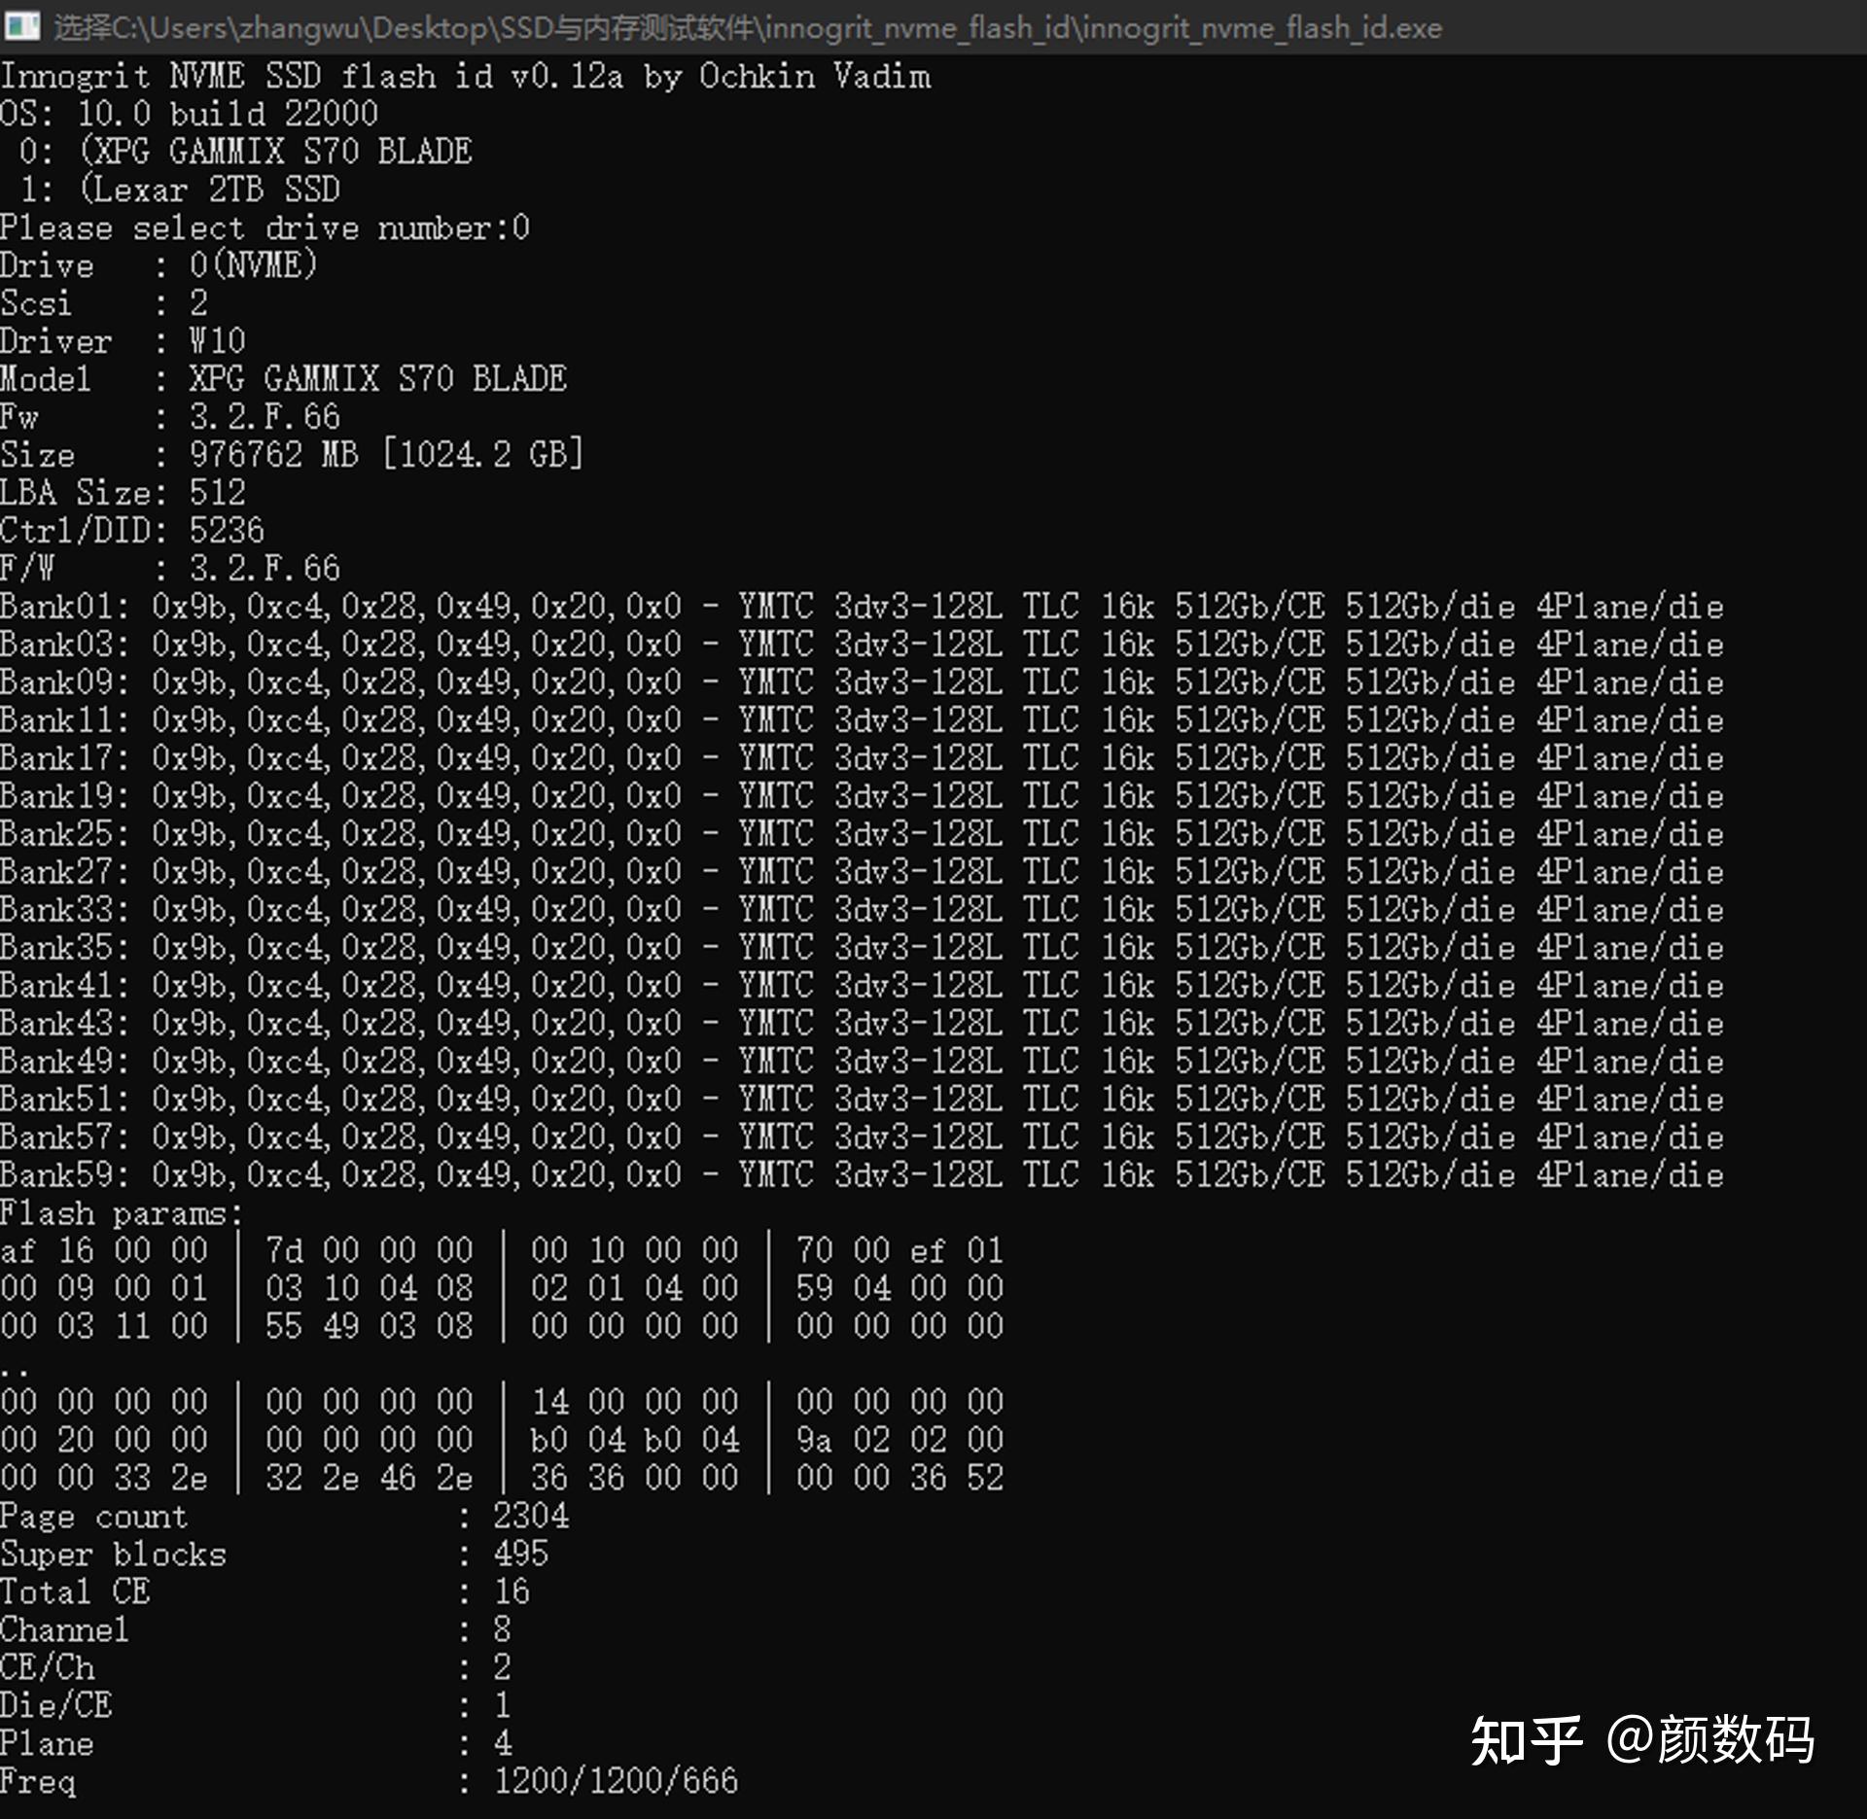Click the 'Model : XPG GAMMIX S70 BLADE' line
The width and height of the screenshot is (1867, 1819).
(283, 379)
